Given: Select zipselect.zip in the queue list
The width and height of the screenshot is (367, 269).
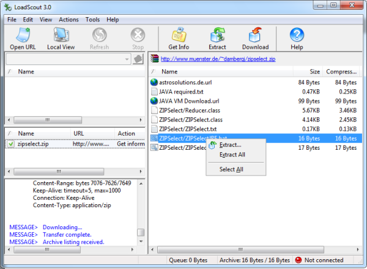Looking at the screenshot, I should click(75, 144).
